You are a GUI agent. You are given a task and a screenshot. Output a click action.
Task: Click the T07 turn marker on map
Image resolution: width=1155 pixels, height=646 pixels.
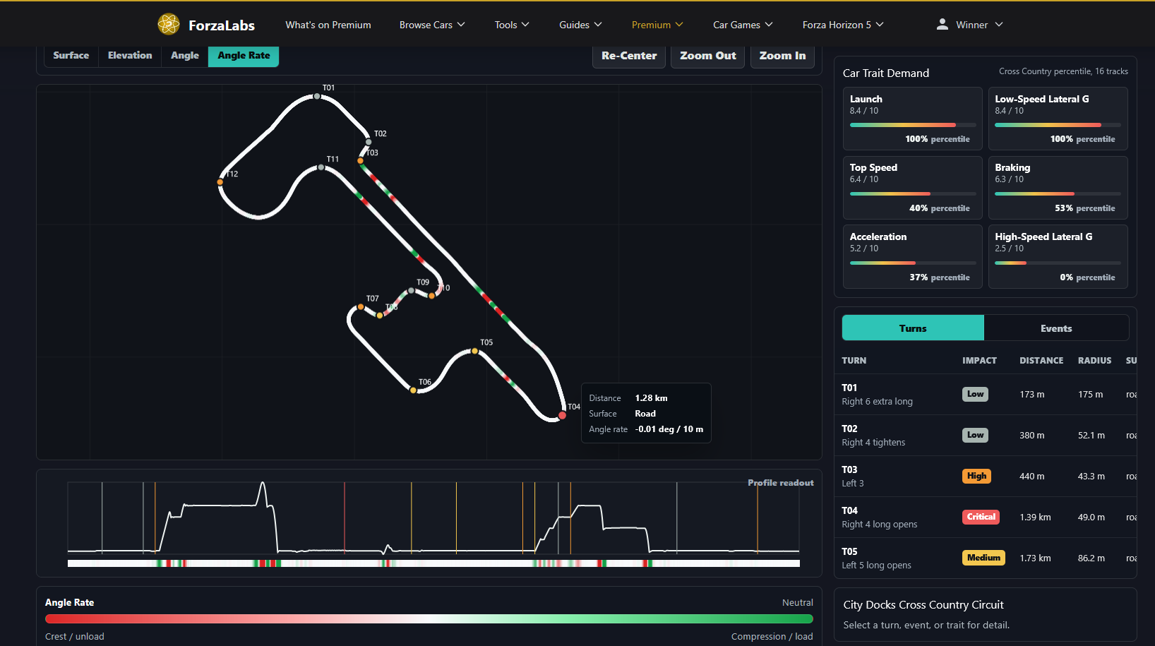click(x=361, y=307)
